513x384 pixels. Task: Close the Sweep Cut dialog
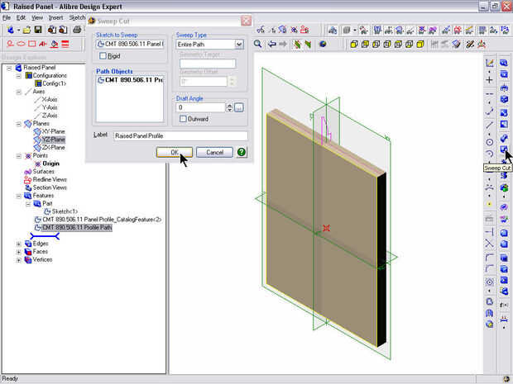pyautogui.click(x=246, y=21)
